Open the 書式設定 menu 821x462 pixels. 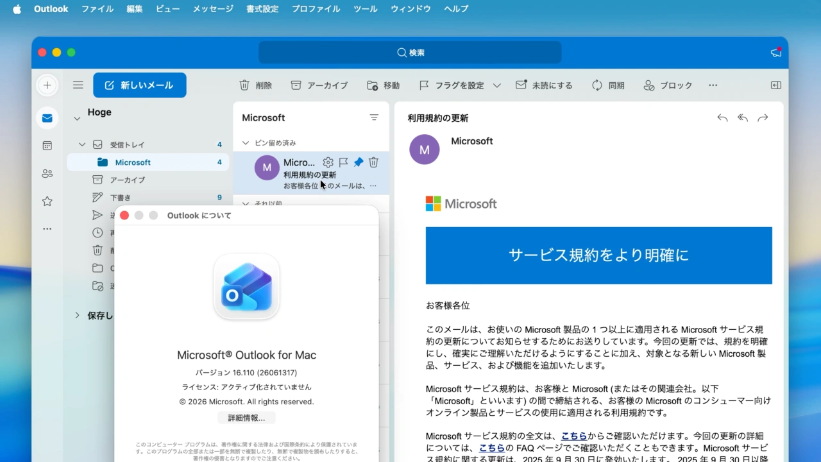pyautogui.click(x=262, y=9)
